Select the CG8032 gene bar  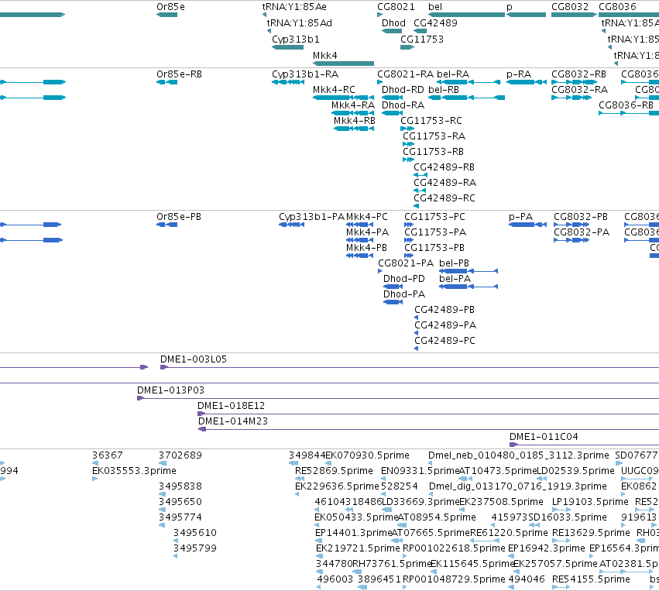click(574, 15)
